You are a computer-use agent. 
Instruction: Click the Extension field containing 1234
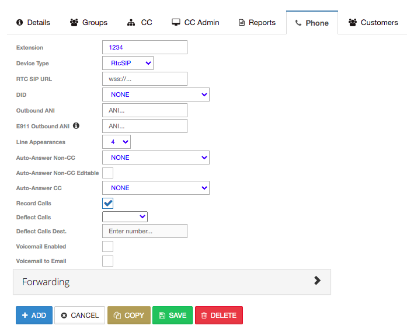coord(145,47)
